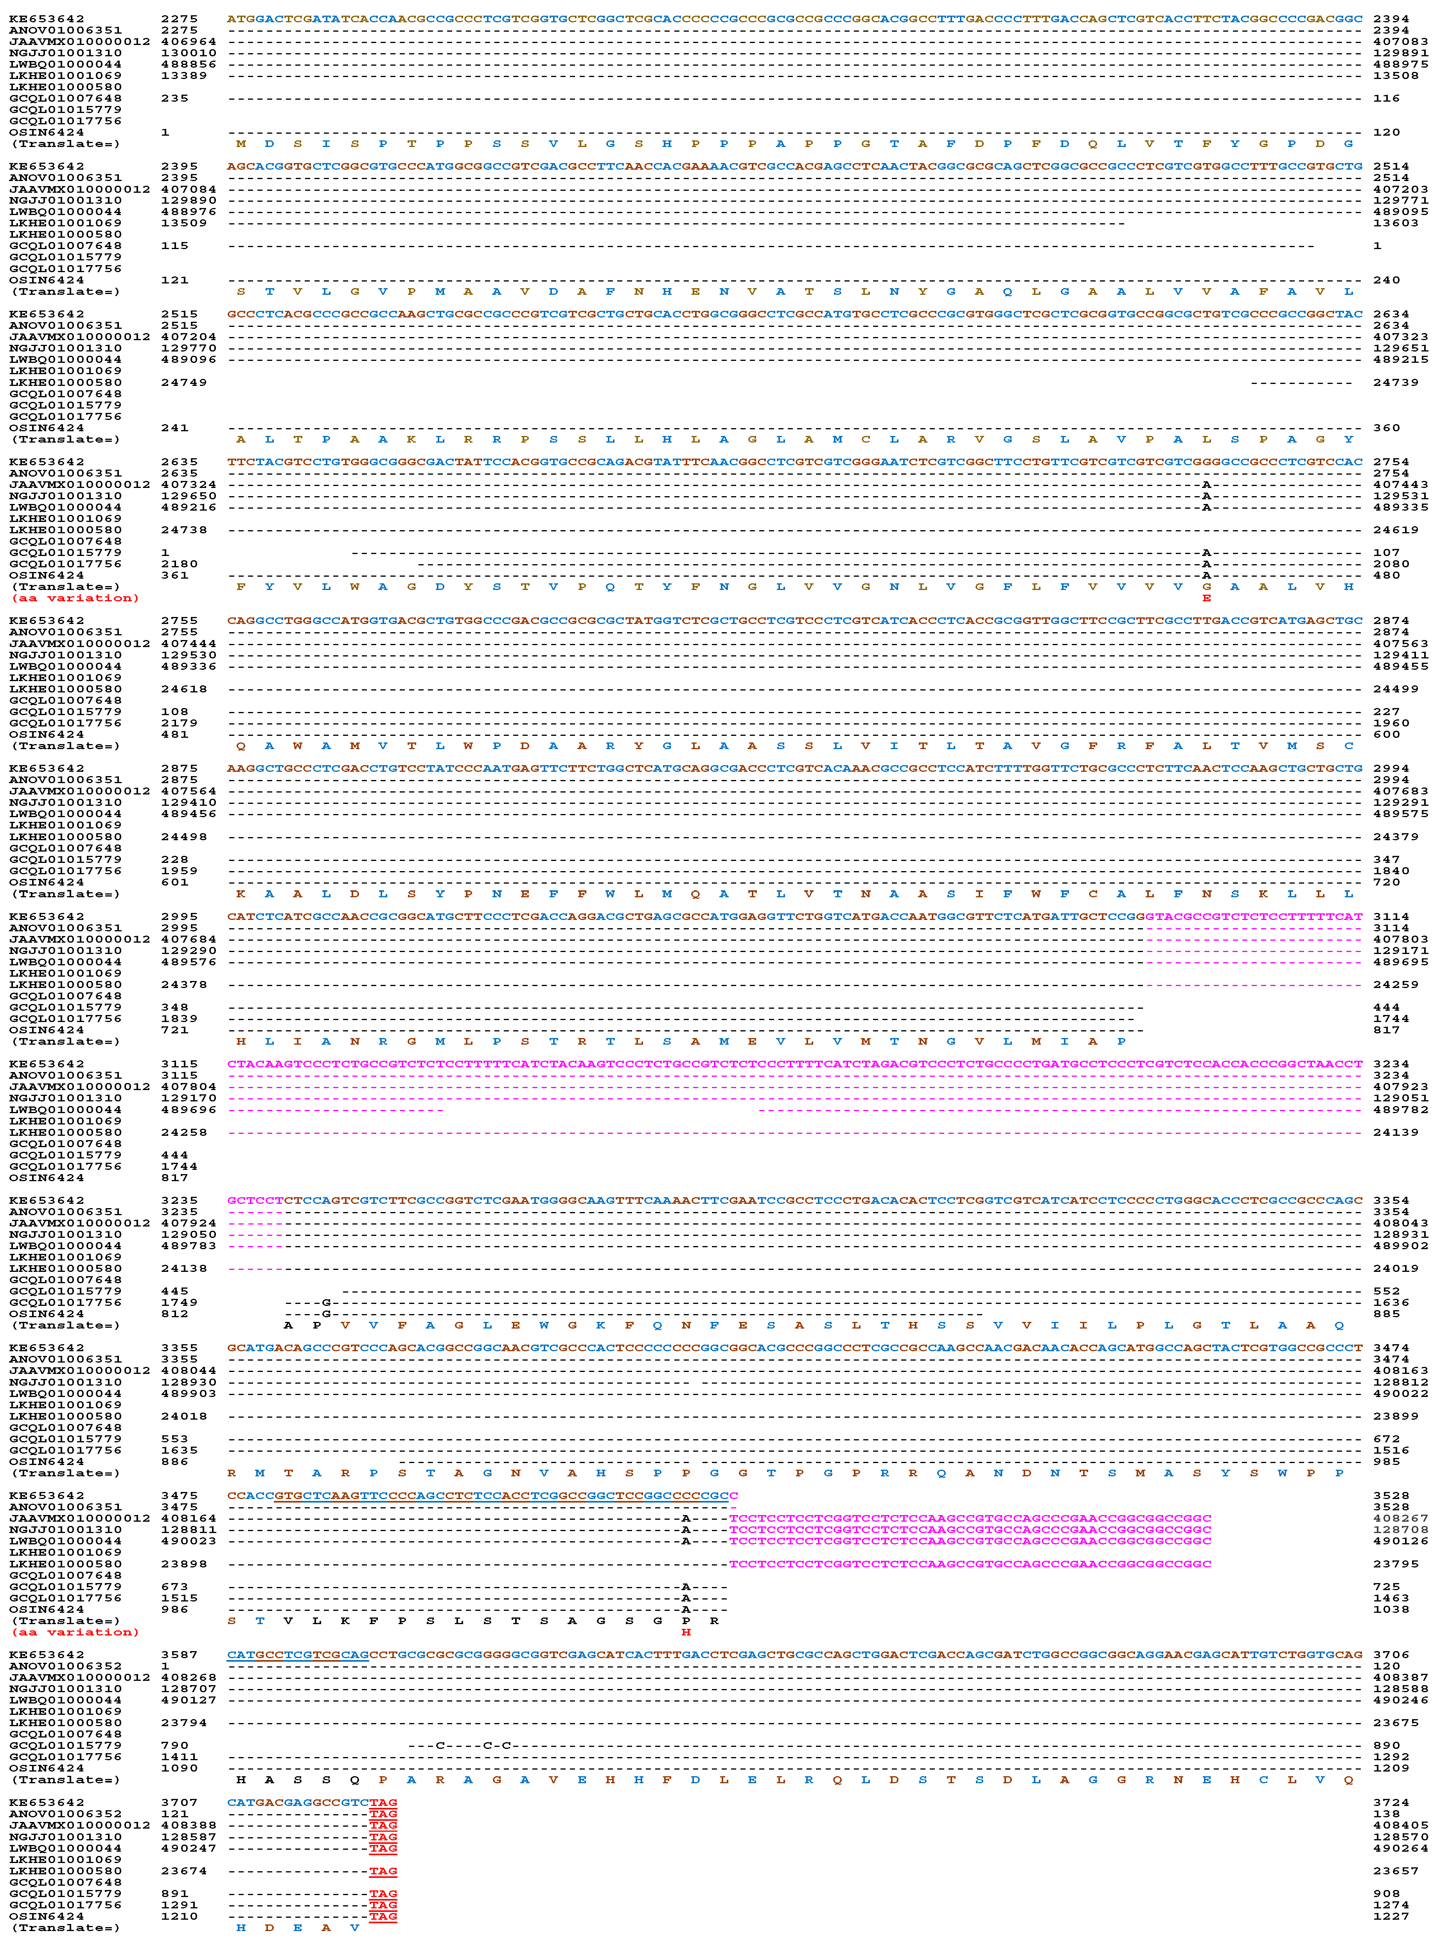Viewport: 1441px width, 1942px height.
Task: Select the end coordinate 407083
Action: pyautogui.click(x=1401, y=41)
